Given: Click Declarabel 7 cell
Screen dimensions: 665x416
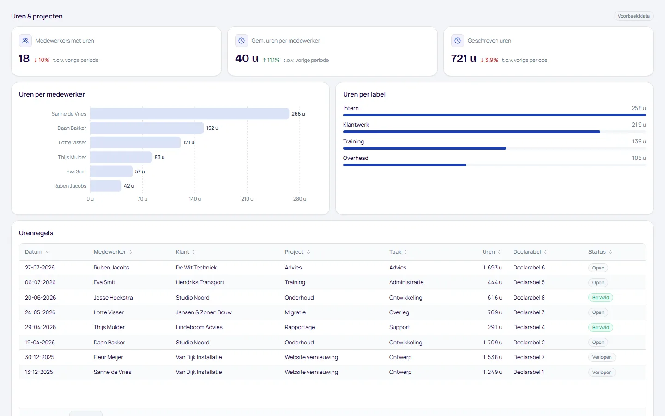Looking at the screenshot, I should 529,357.
